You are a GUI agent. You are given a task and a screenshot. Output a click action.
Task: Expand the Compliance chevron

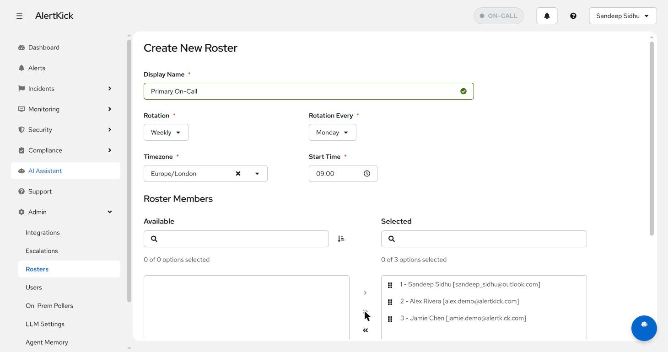(110, 150)
